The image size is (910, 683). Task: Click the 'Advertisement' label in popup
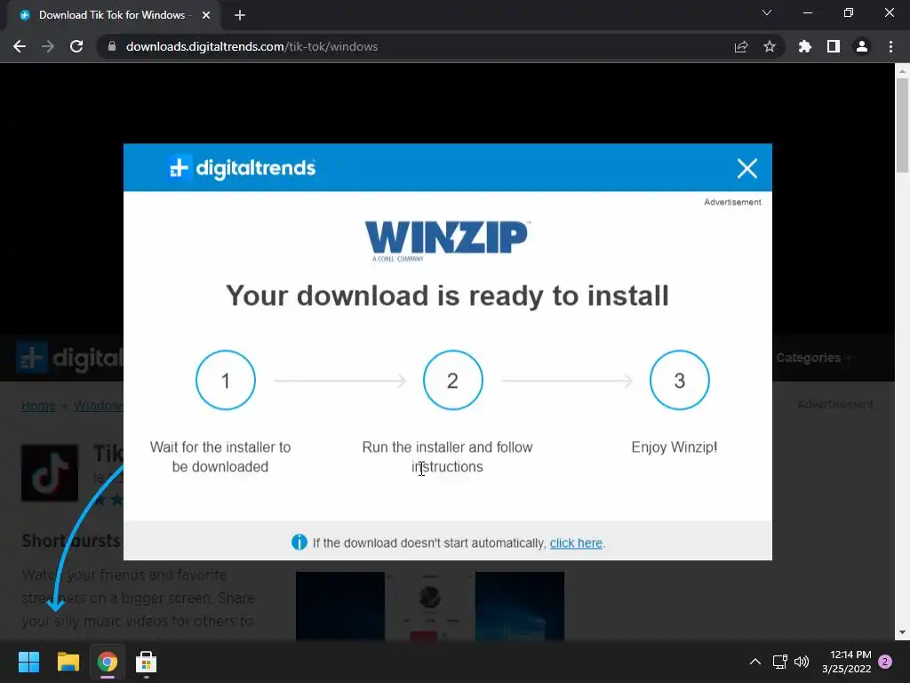(732, 202)
